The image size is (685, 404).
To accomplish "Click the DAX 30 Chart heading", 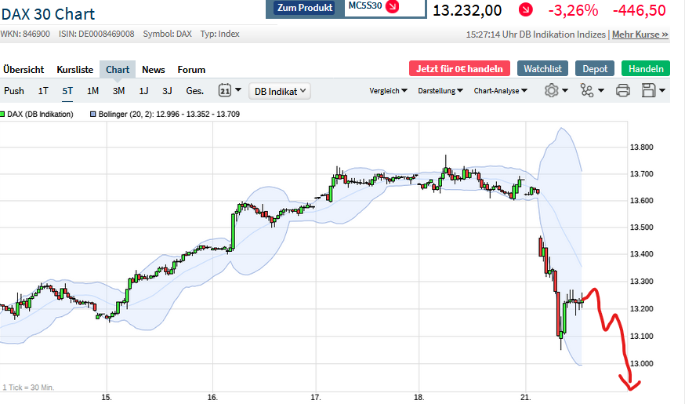I will click(48, 14).
